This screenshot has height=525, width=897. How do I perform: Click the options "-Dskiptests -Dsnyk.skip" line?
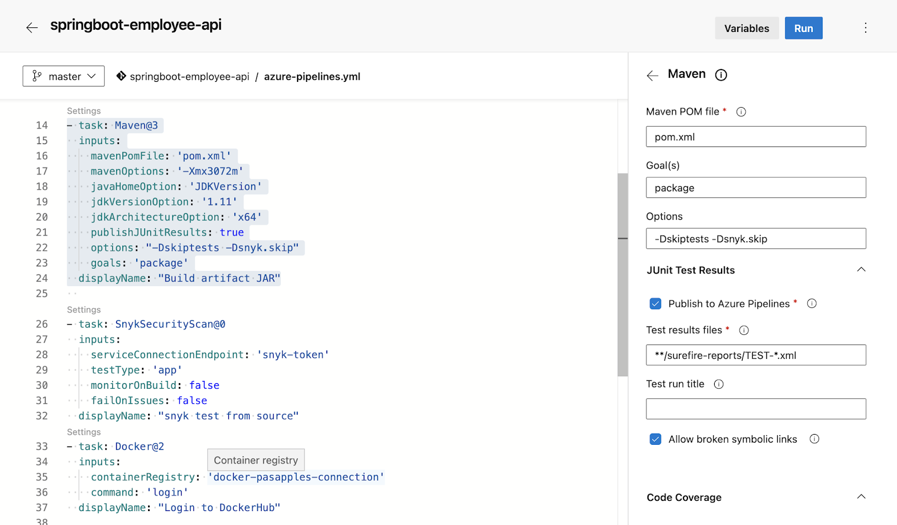[195, 247]
